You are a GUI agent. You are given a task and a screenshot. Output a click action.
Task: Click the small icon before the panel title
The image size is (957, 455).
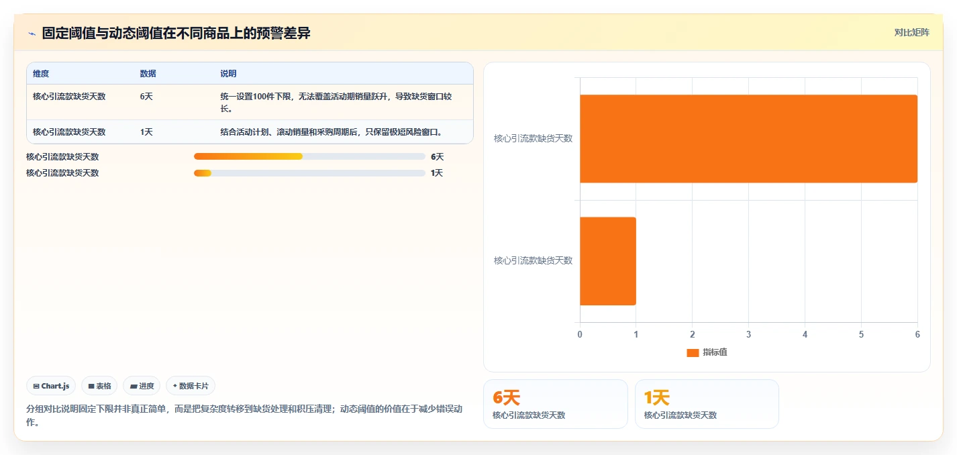pyautogui.click(x=32, y=33)
